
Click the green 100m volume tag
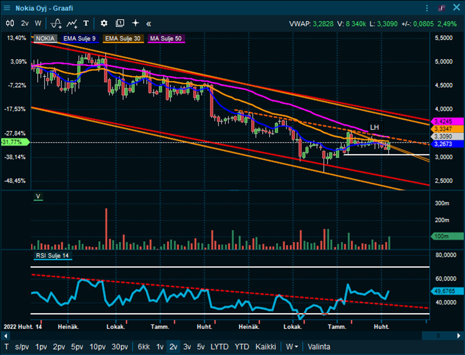(x=446, y=236)
